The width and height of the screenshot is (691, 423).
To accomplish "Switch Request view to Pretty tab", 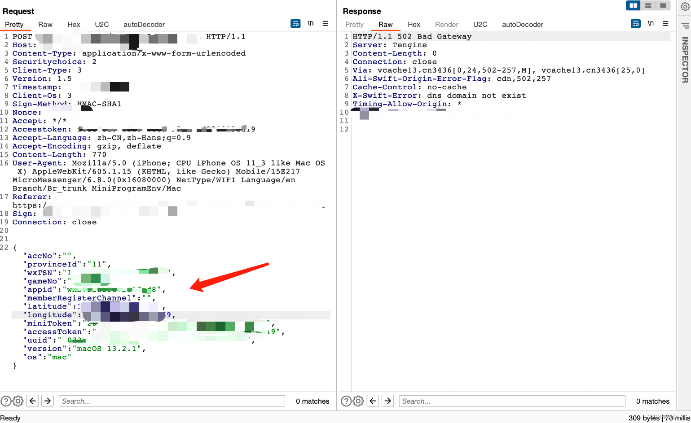I will tap(14, 25).
